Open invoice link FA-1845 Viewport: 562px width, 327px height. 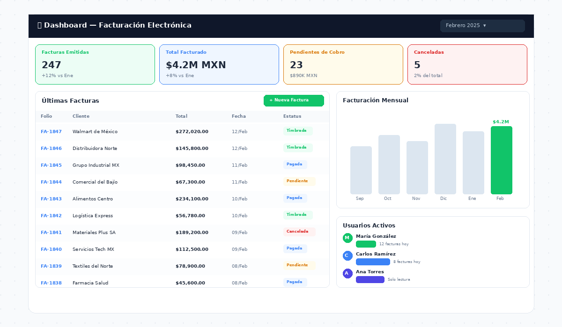click(51, 165)
